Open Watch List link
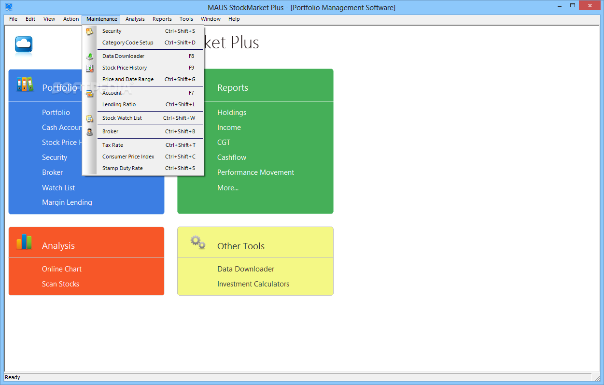Image resolution: width=604 pixels, height=385 pixels. point(58,188)
